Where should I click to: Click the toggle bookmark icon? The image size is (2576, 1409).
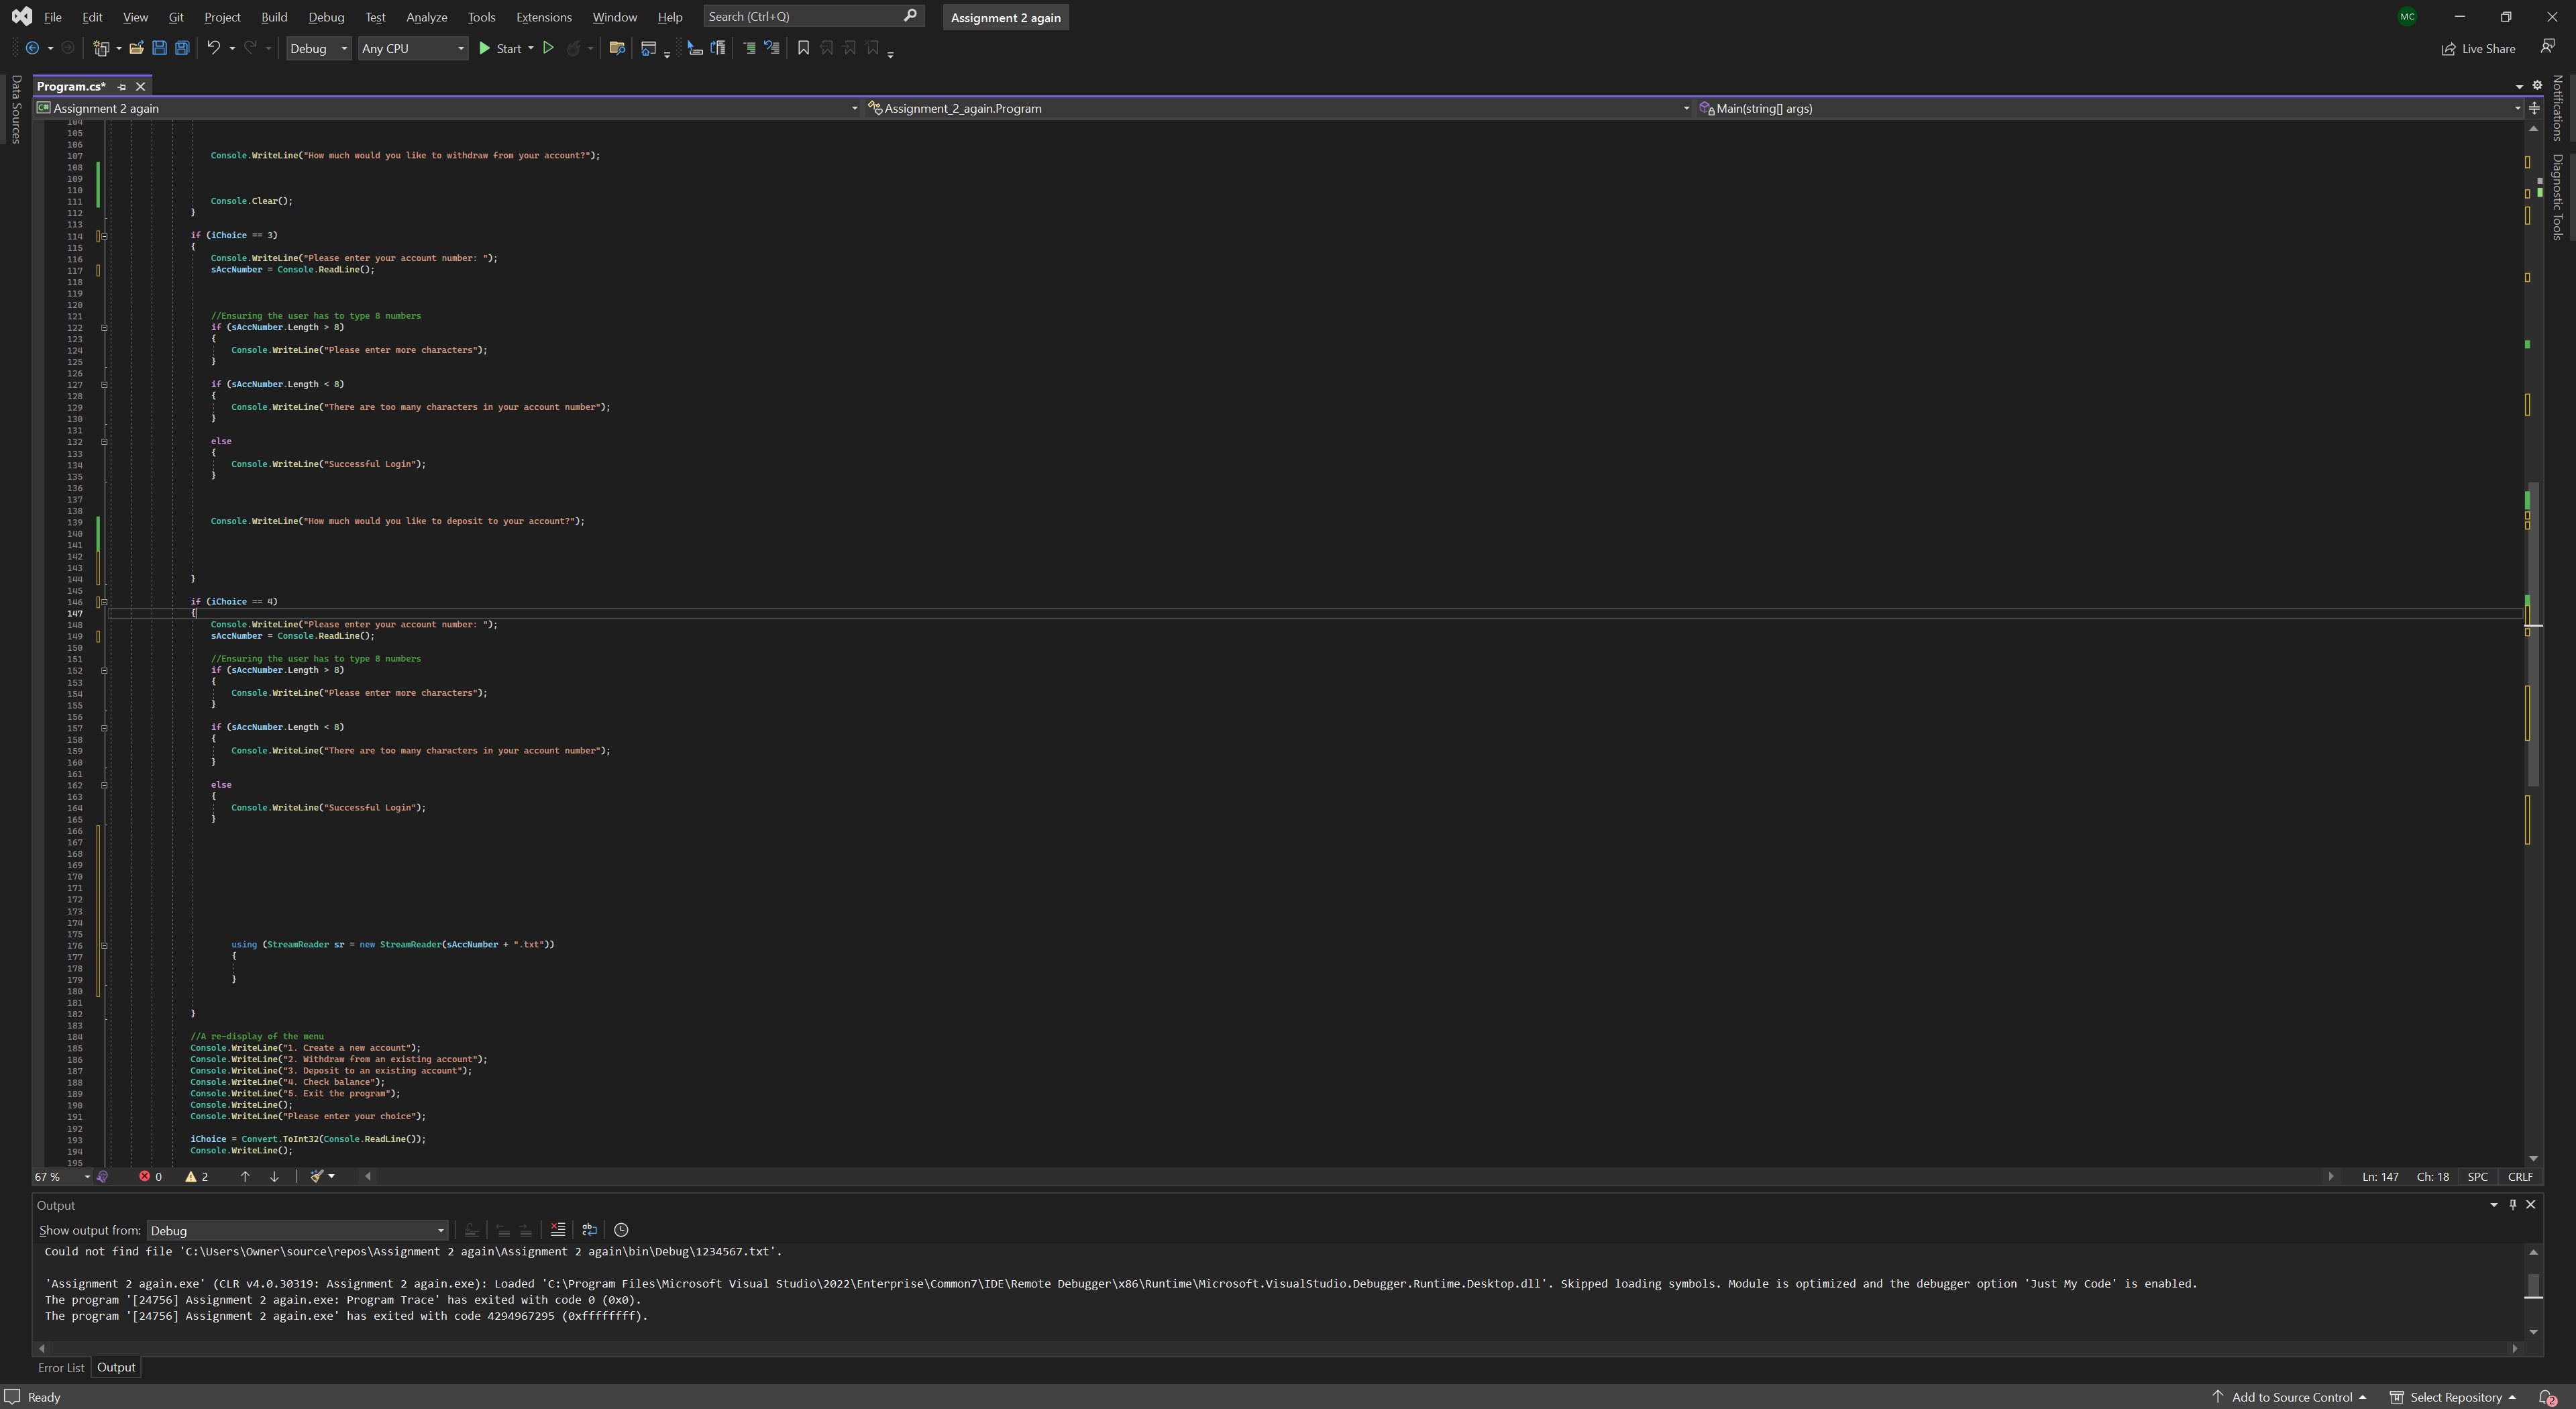[803, 48]
